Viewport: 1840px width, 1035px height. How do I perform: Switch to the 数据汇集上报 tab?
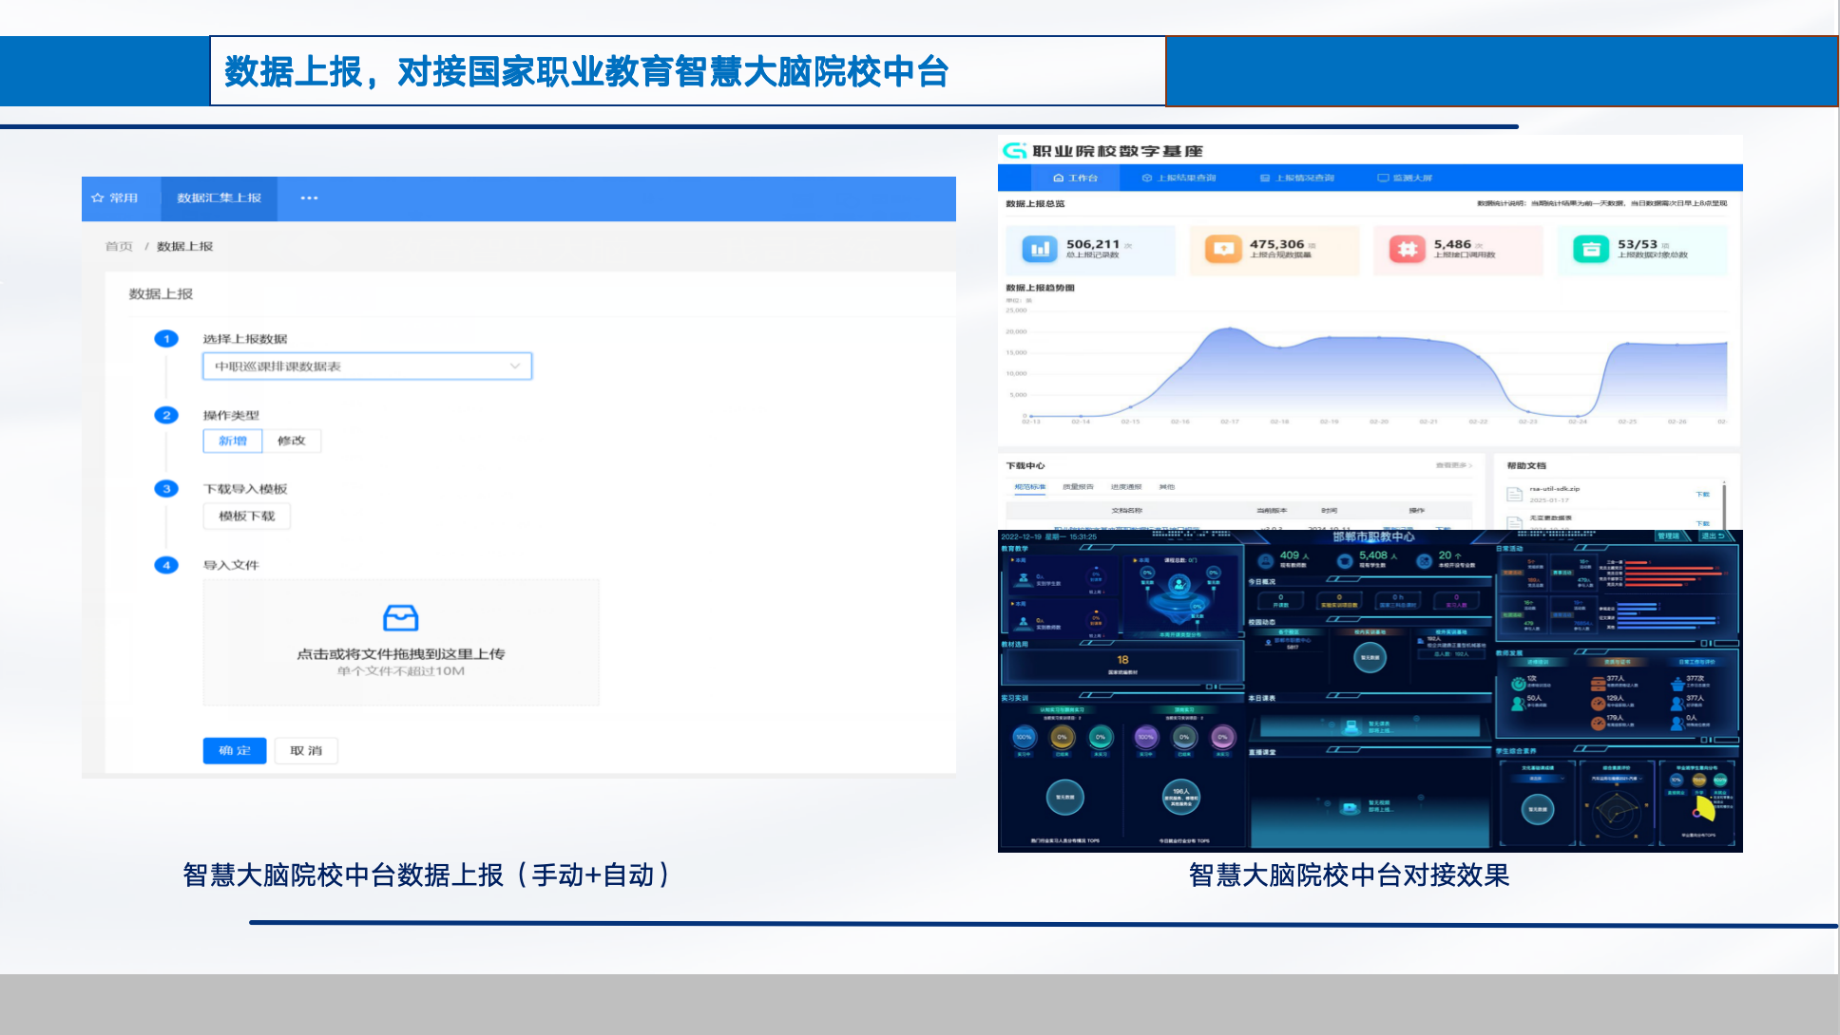pos(219,198)
